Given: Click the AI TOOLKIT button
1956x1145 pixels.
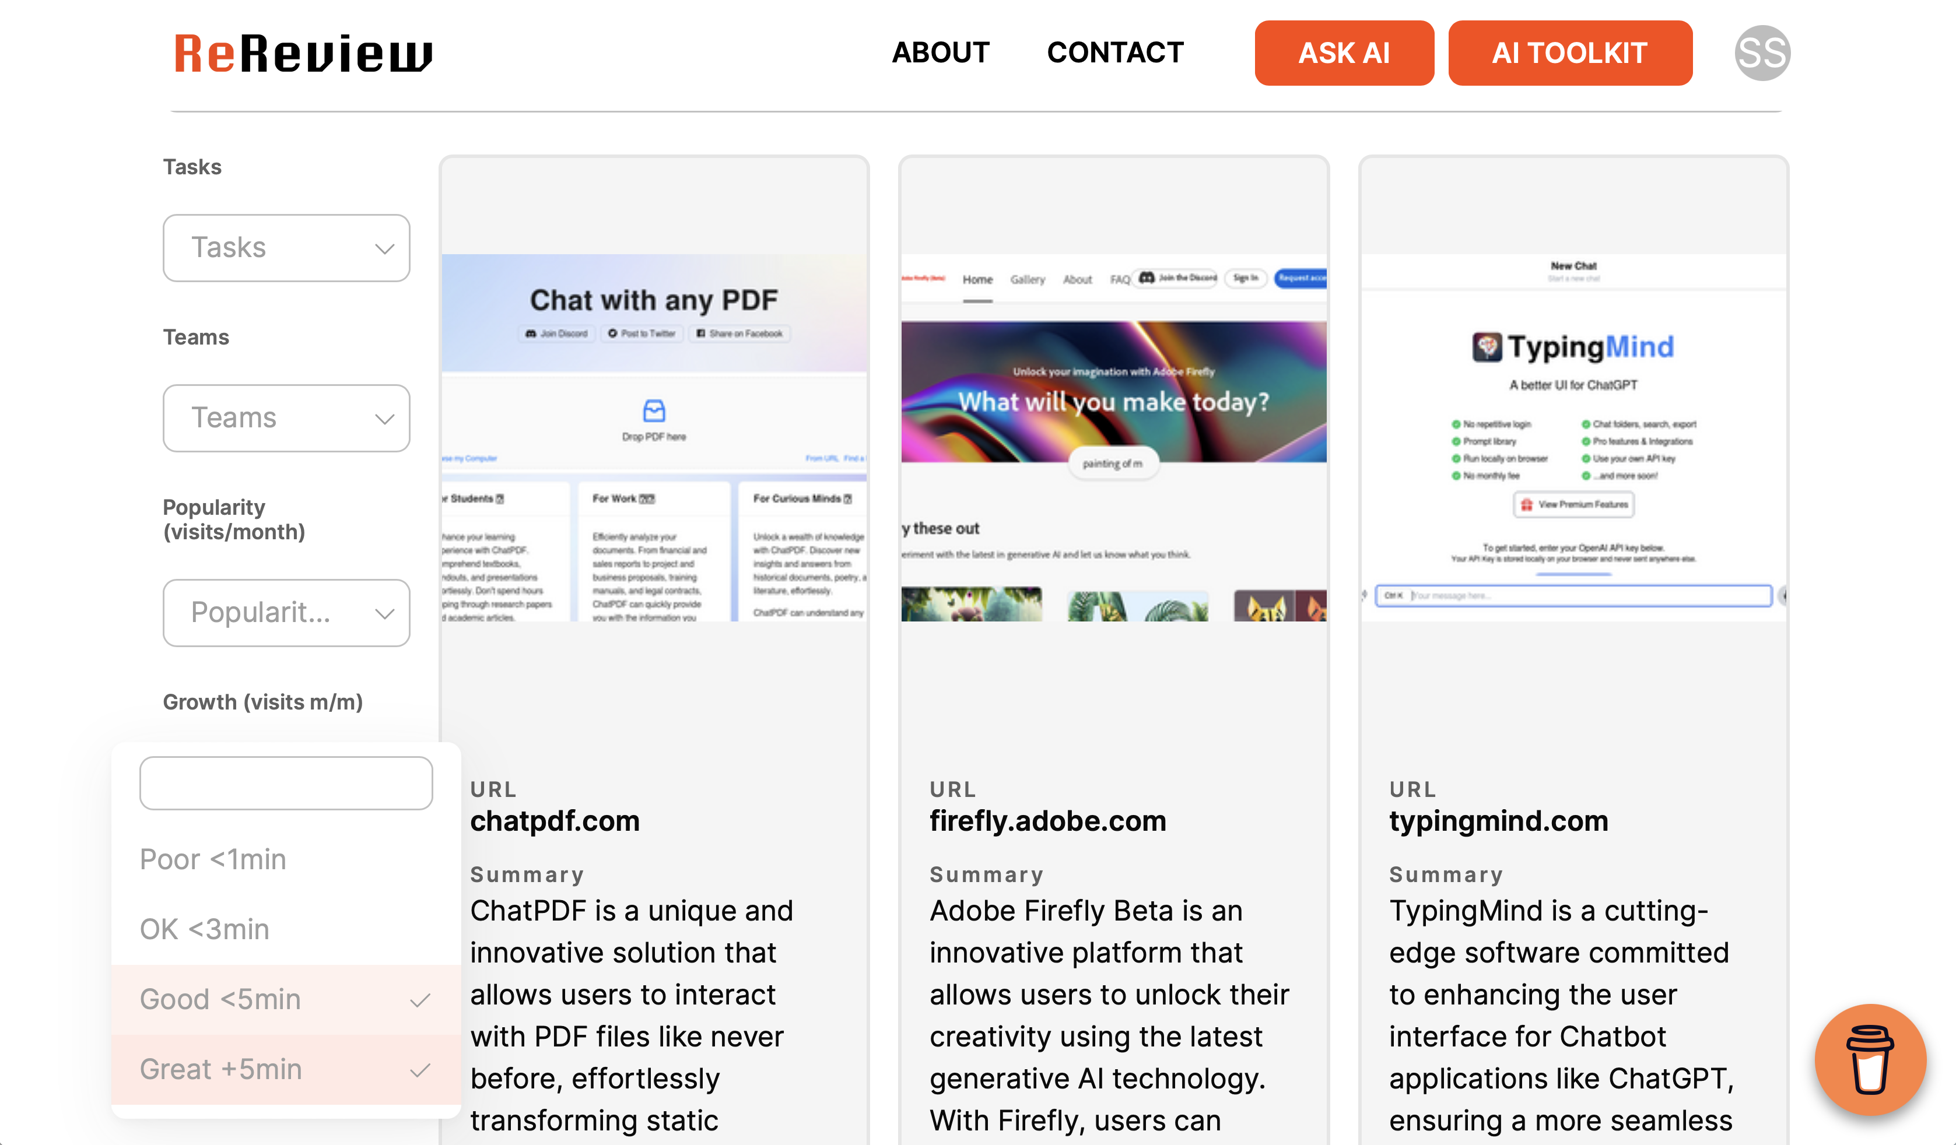Looking at the screenshot, I should pyautogui.click(x=1569, y=52).
